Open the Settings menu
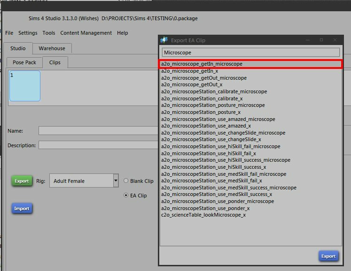Screen dimensions: 351x271 point(28,33)
